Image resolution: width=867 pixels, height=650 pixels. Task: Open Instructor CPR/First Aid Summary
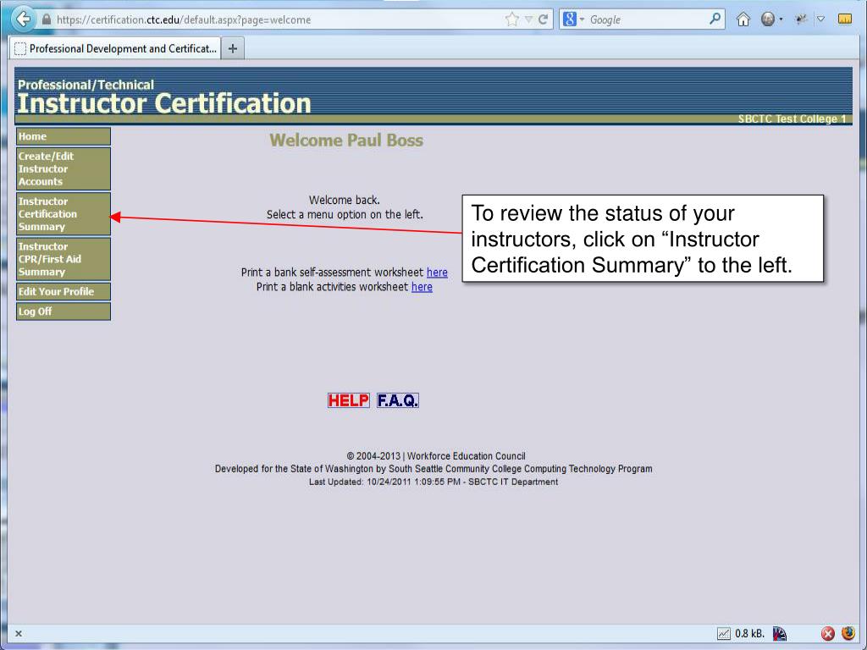(x=64, y=259)
